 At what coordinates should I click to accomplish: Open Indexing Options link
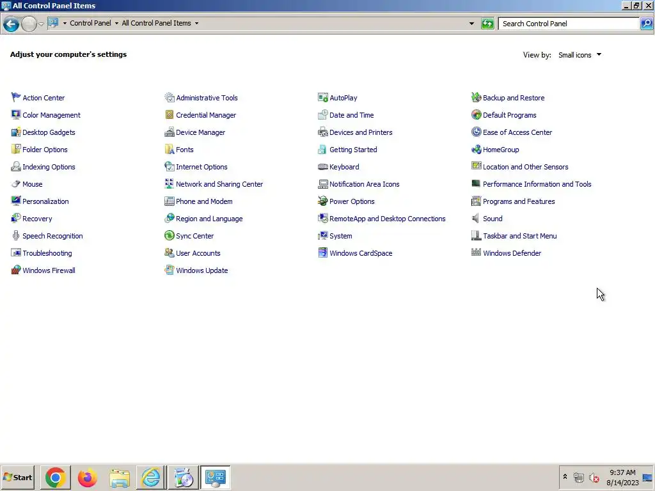click(x=49, y=167)
